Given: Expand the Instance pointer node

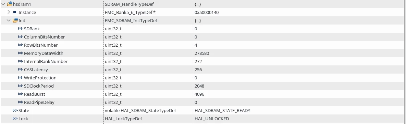Looking at the screenshot, I should tap(9, 12).
